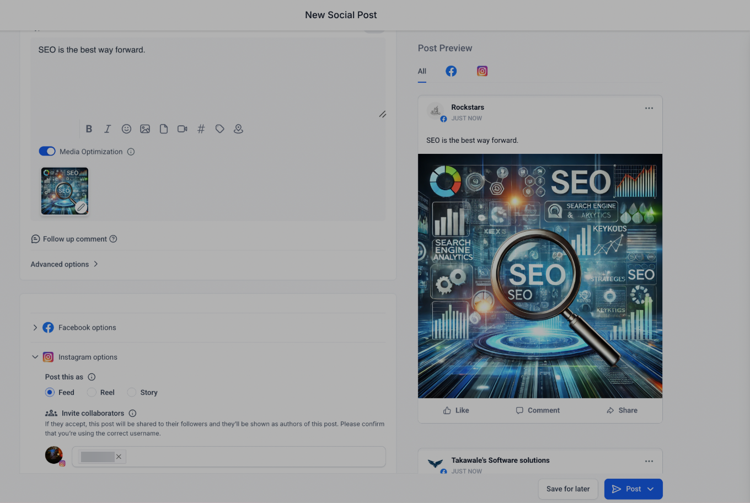The width and height of the screenshot is (750, 503).
Task: Click Save for later button
Action: 568,489
